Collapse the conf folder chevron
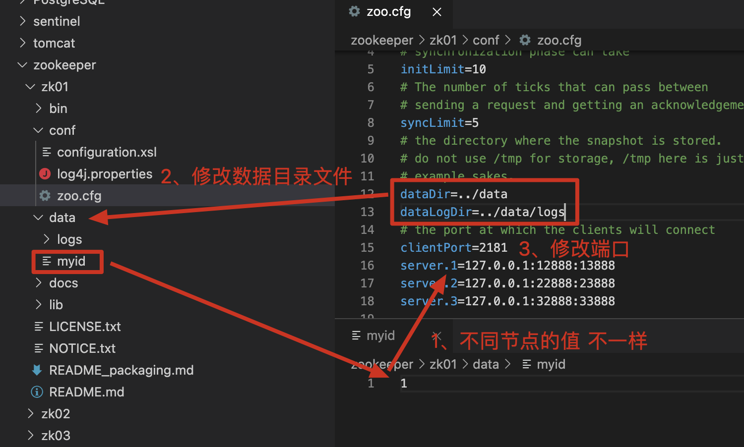744x447 pixels. point(38,130)
